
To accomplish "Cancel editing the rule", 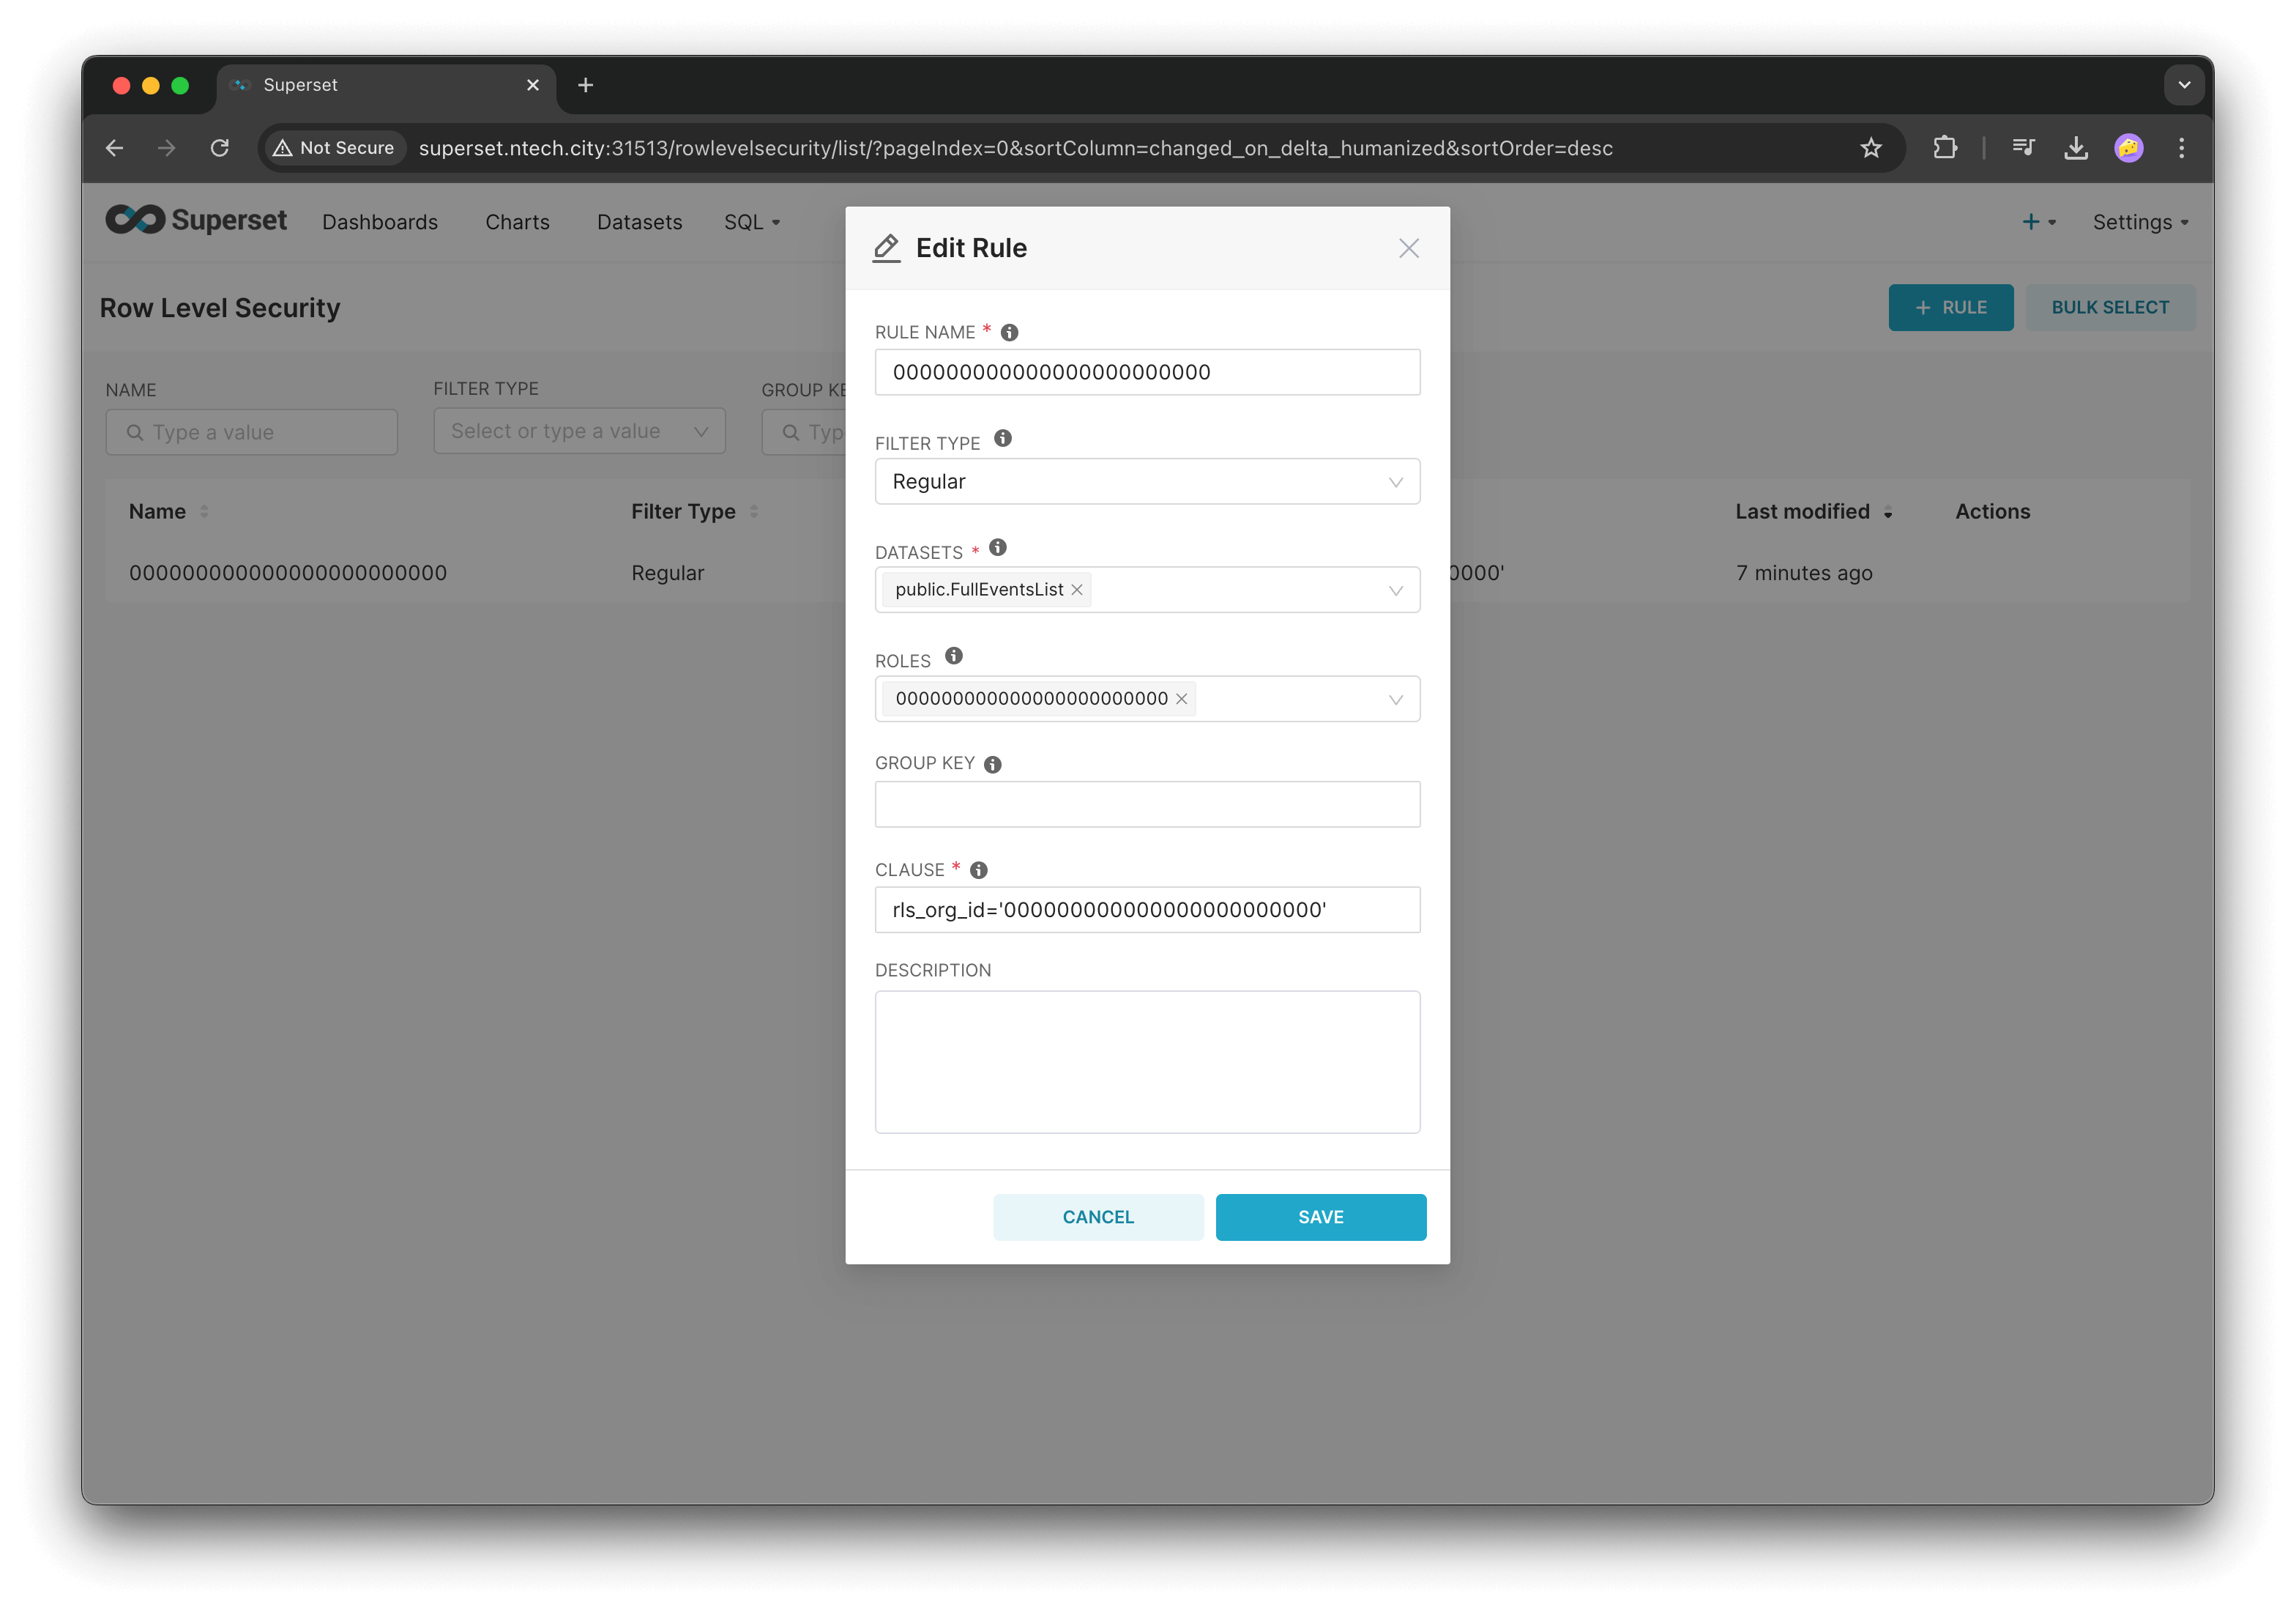I will pos(1097,1217).
